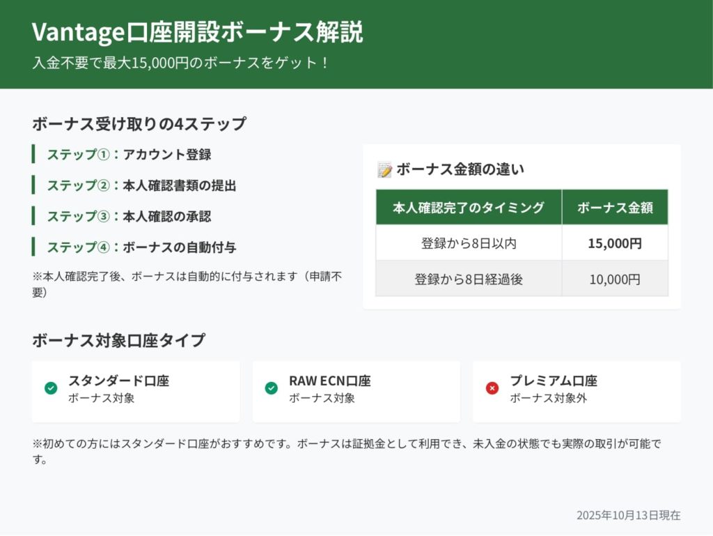Select the ステップ①：アカウント登録 item
This screenshot has height=536, width=713.
[x=129, y=155]
